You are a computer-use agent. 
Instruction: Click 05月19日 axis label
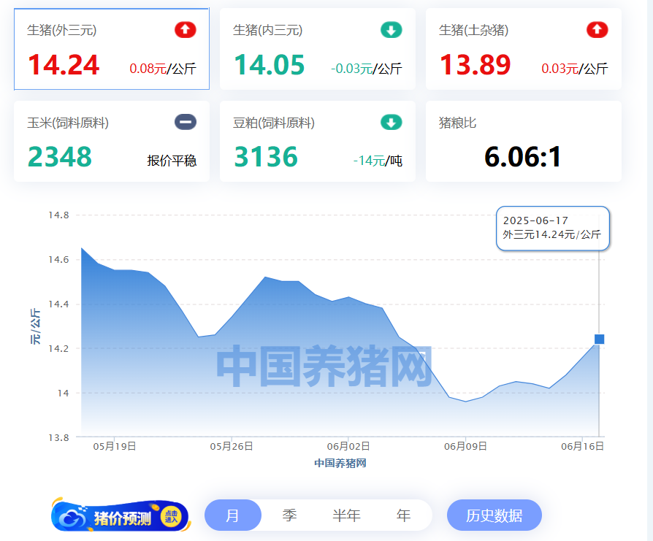click(x=115, y=447)
